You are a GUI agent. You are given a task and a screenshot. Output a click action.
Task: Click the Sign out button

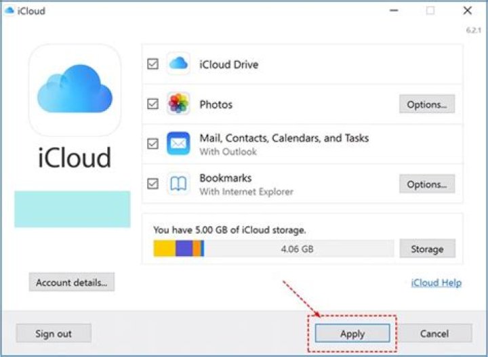point(54,333)
